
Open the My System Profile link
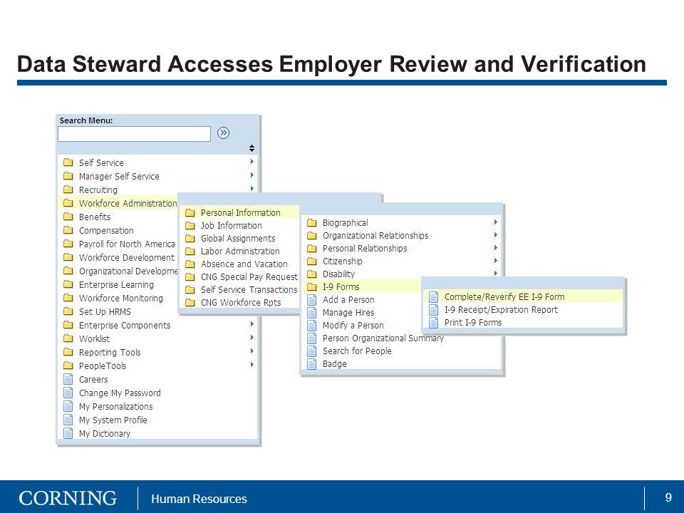pos(113,420)
